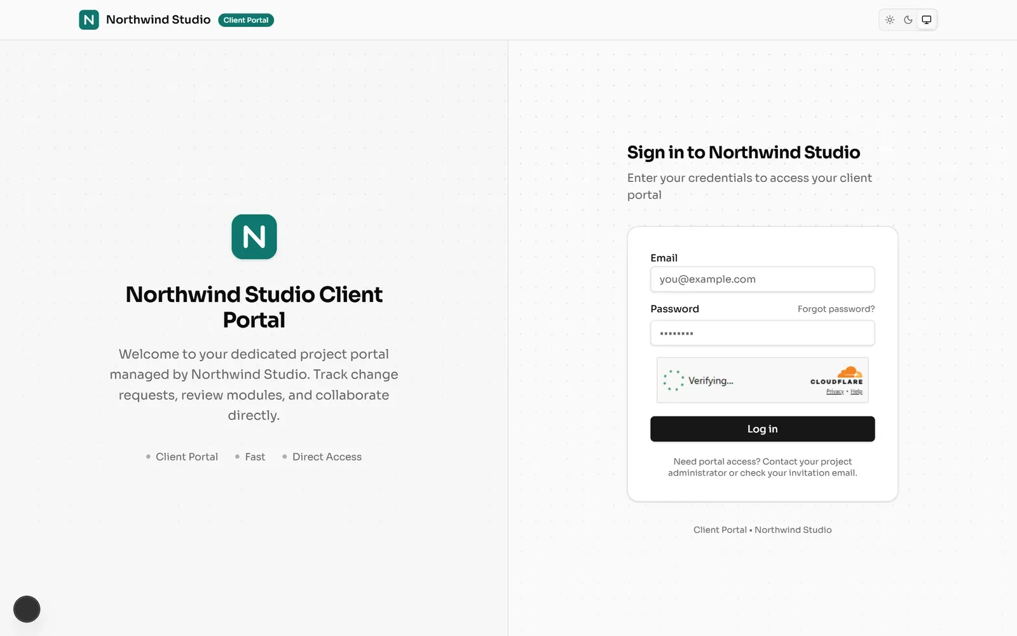Click the 'Direct Access' feature label

pyautogui.click(x=327, y=457)
